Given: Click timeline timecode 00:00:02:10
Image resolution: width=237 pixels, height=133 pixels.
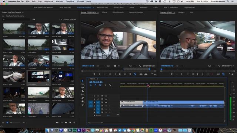Looking at the screenshot, I should point(96,82).
